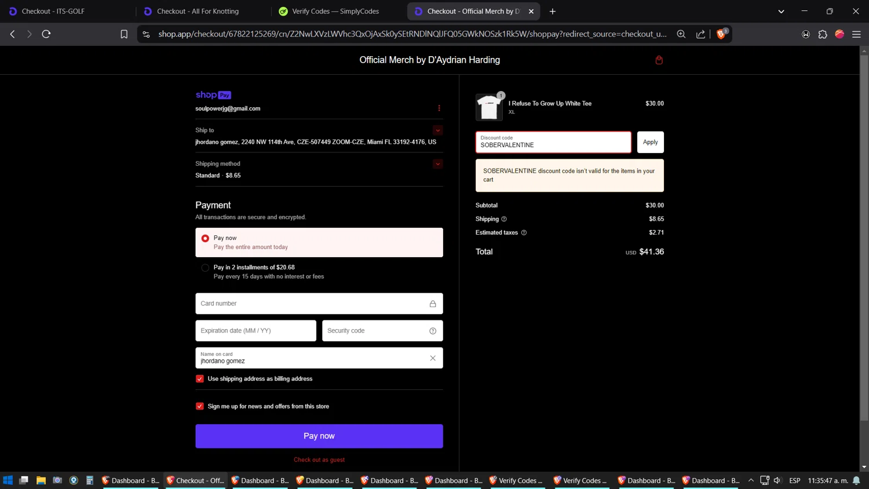Switch to Checkout - ITS-GOLF tab
Image resolution: width=869 pixels, height=489 pixels.
click(x=67, y=11)
